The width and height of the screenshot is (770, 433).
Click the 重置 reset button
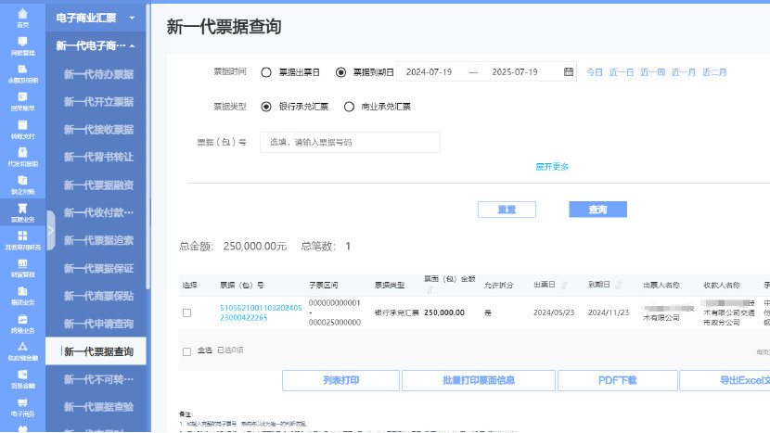point(507,210)
